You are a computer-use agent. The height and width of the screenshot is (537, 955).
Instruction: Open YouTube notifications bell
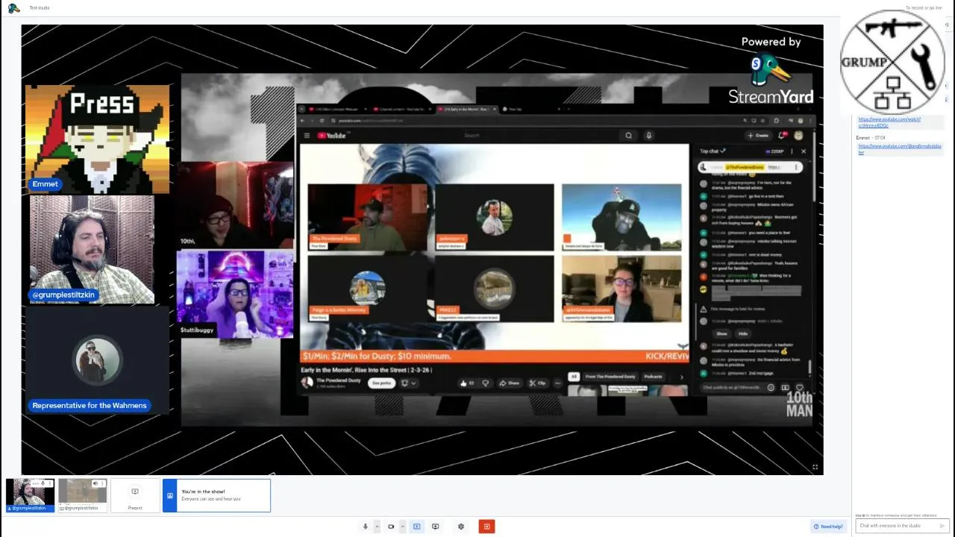(x=783, y=136)
